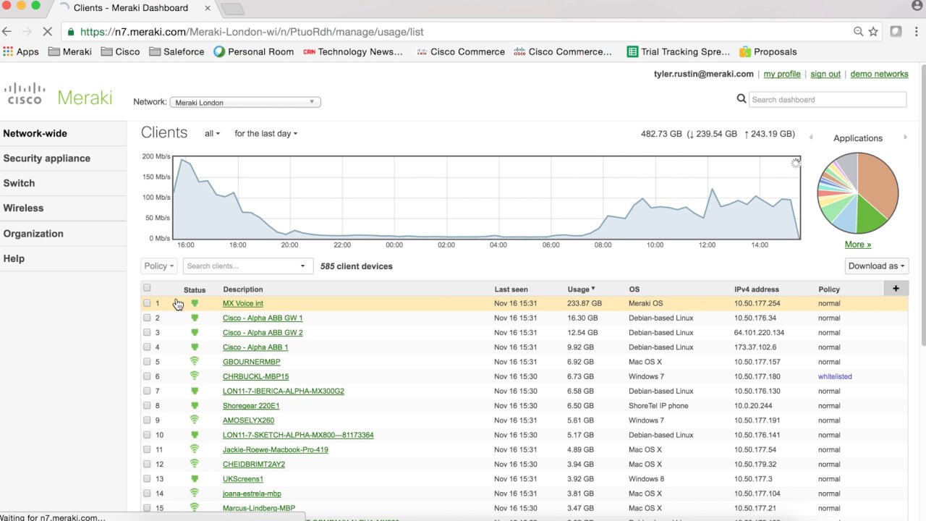Check the box for Cisco - Alpha ABB GW 2
This screenshot has height=521, width=926.
point(147,332)
